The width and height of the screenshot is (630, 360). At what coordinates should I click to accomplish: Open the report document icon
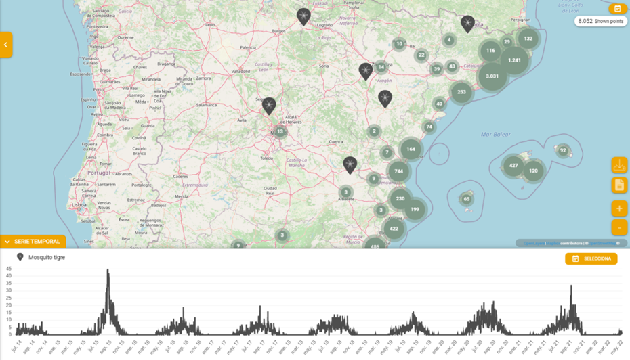(619, 185)
